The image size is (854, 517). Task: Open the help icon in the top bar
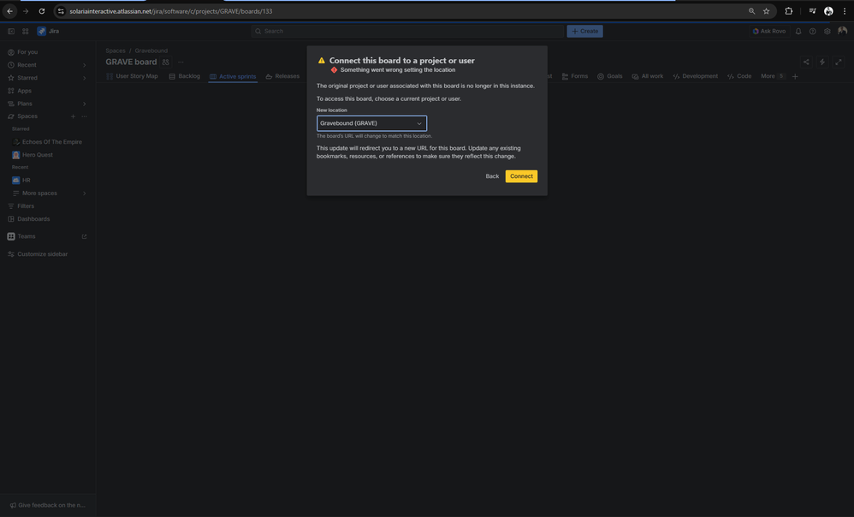[x=810, y=30]
